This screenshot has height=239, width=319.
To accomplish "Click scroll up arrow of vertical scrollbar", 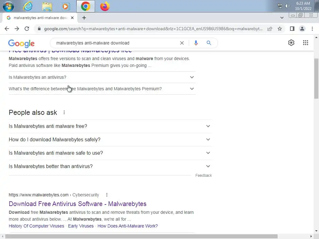I will [x=317, y=38].
